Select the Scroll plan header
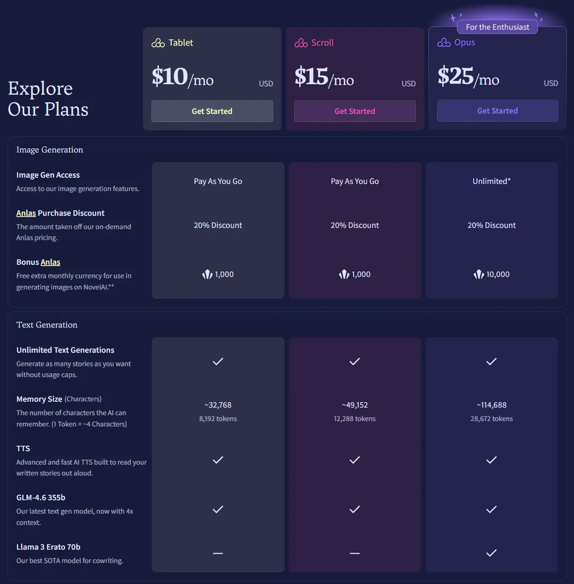574x584 pixels. click(x=322, y=42)
